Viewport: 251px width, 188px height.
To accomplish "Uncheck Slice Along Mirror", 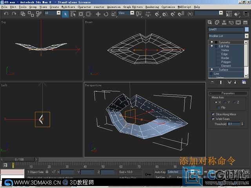I will [x=213, y=114].
